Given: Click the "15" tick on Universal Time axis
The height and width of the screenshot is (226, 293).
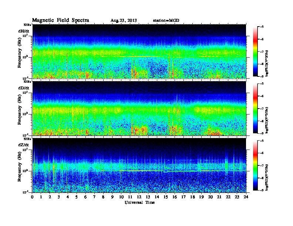Looking at the screenshot, I should pyautogui.click(x=166, y=197).
